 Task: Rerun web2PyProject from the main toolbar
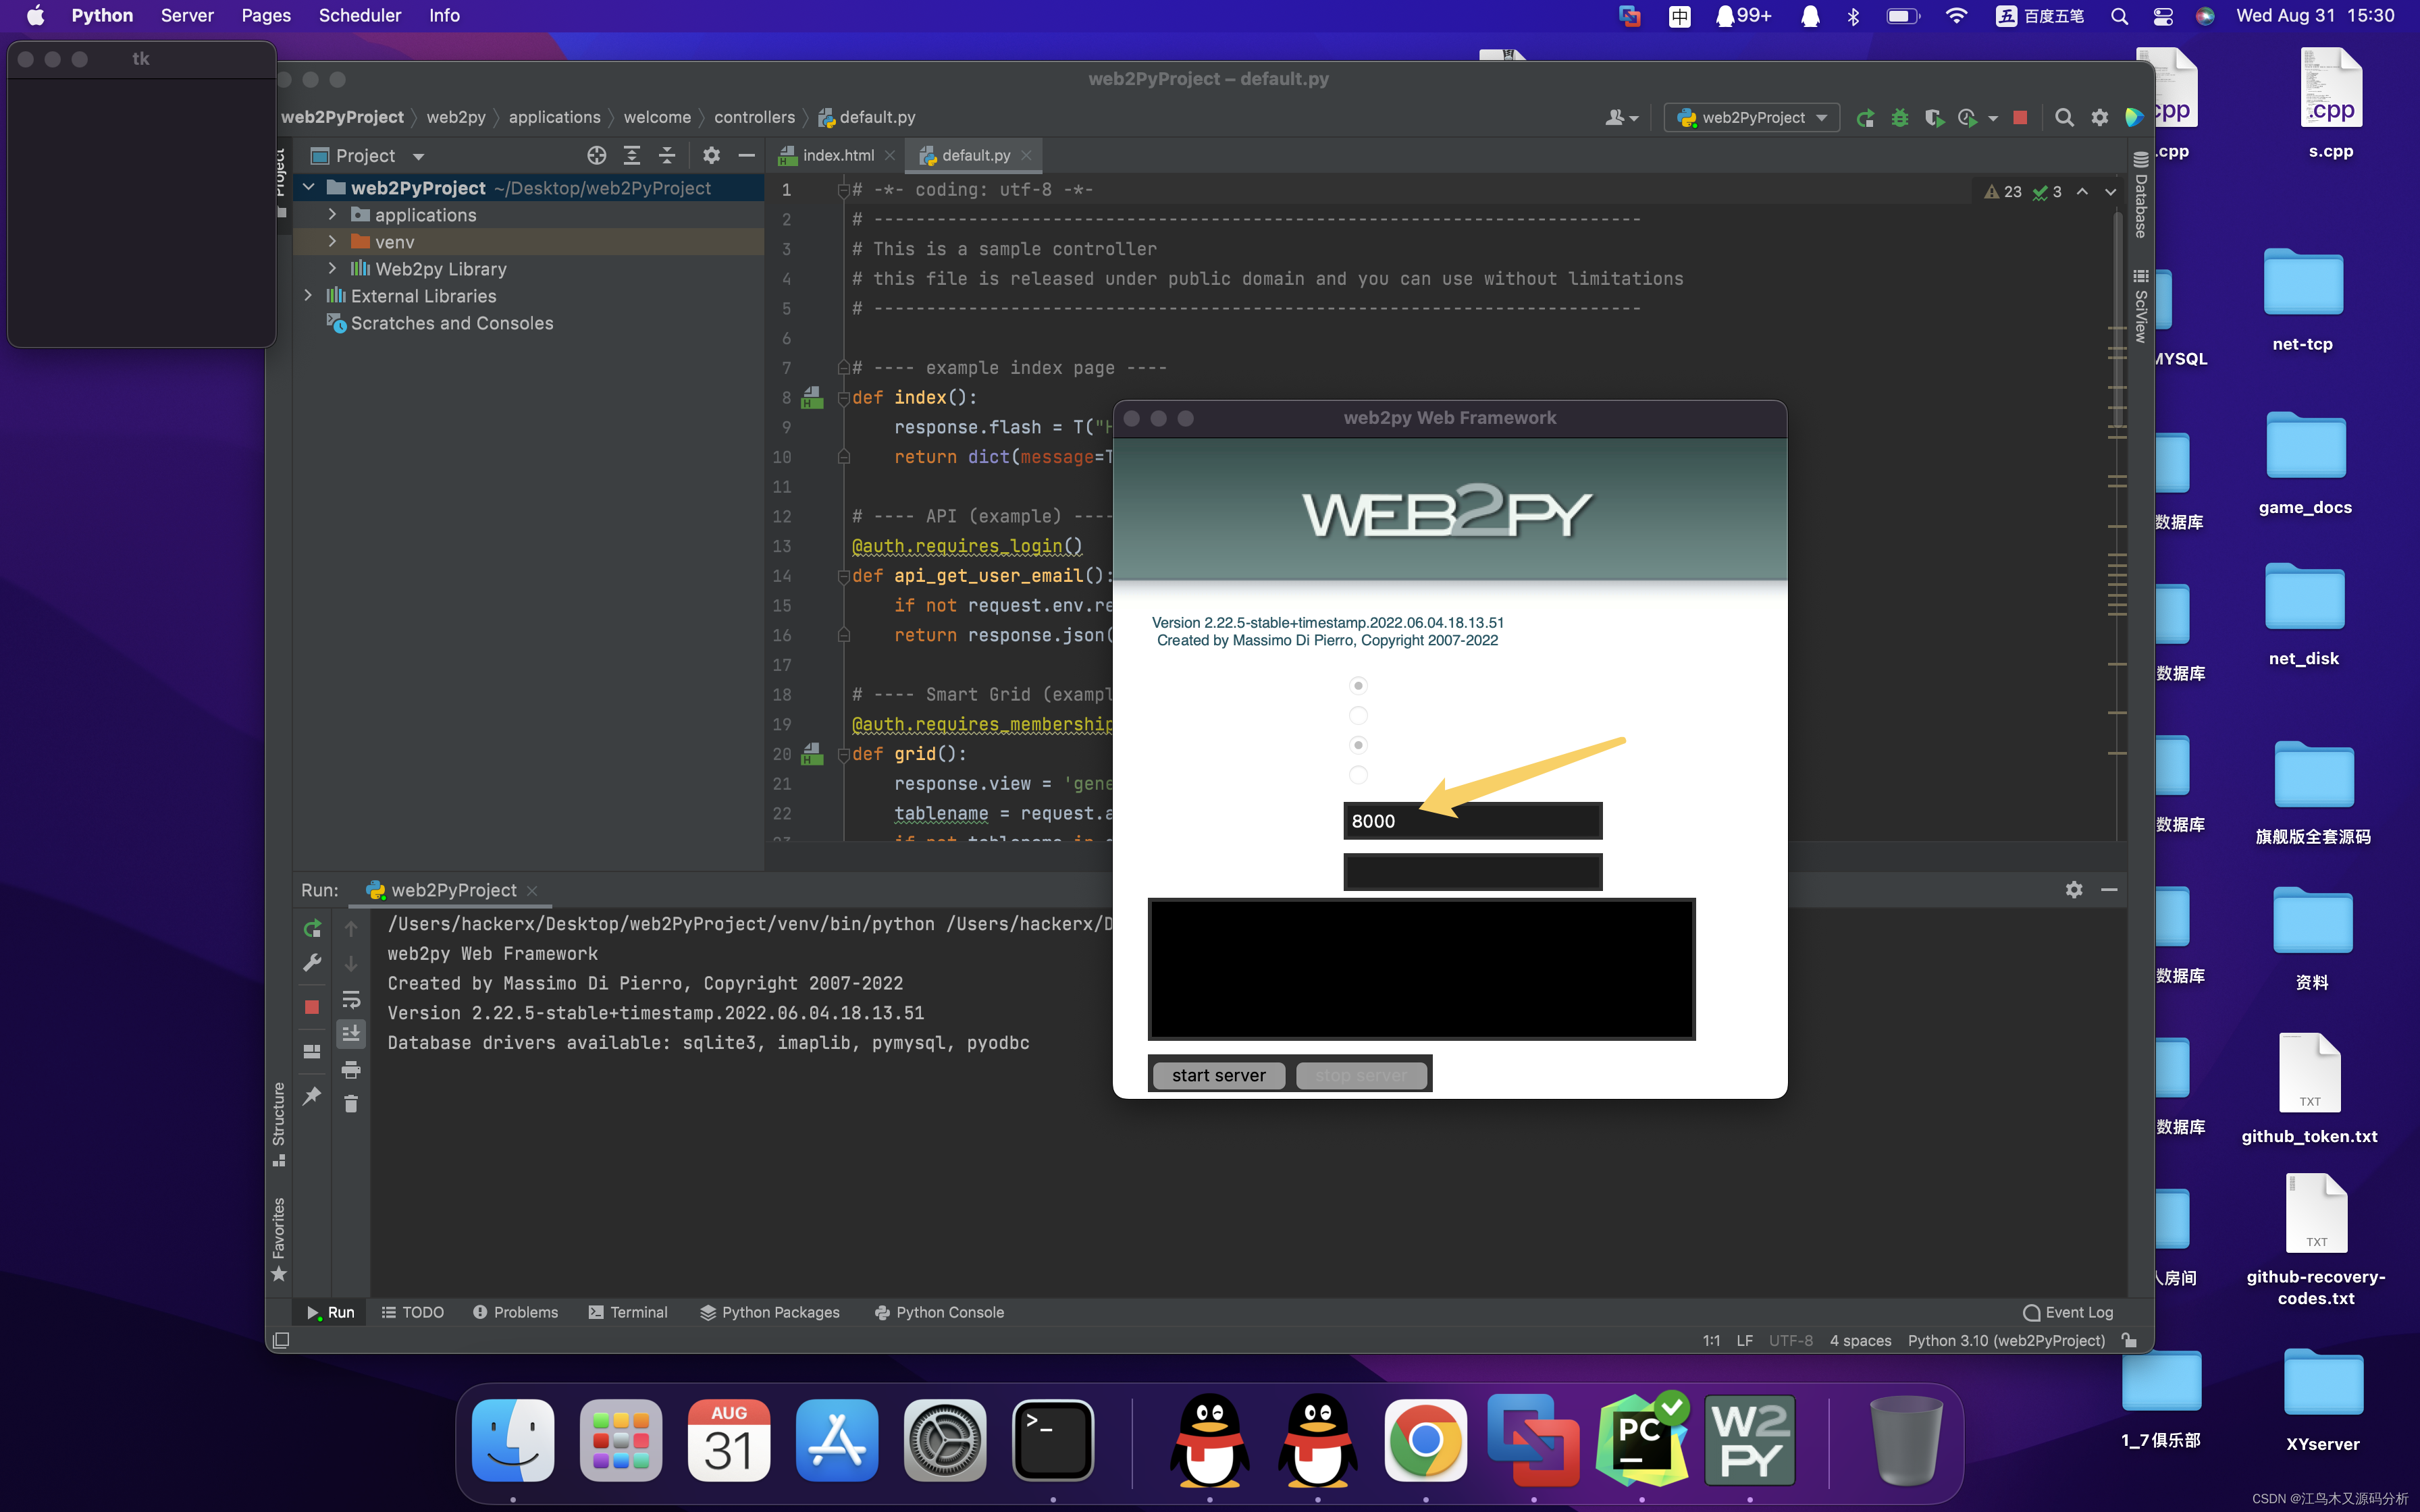click(1865, 118)
